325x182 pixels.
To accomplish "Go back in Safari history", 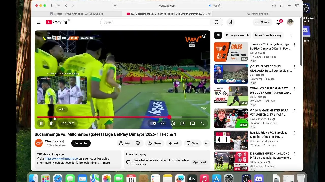I will click(x=66, y=6).
